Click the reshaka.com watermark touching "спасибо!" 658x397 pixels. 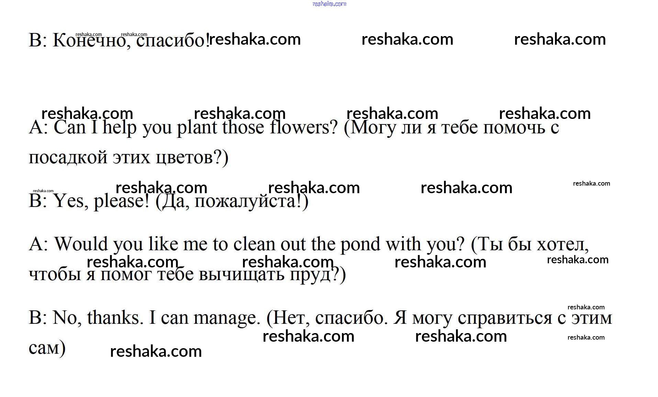pyautogui.click(x=255, y=39)
